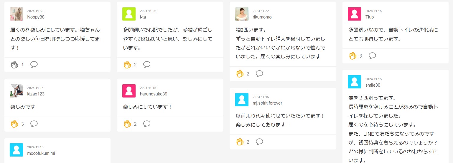Clap for mj.spirit.forever's comment
453x163 pixels.
(x=240, y=142)
